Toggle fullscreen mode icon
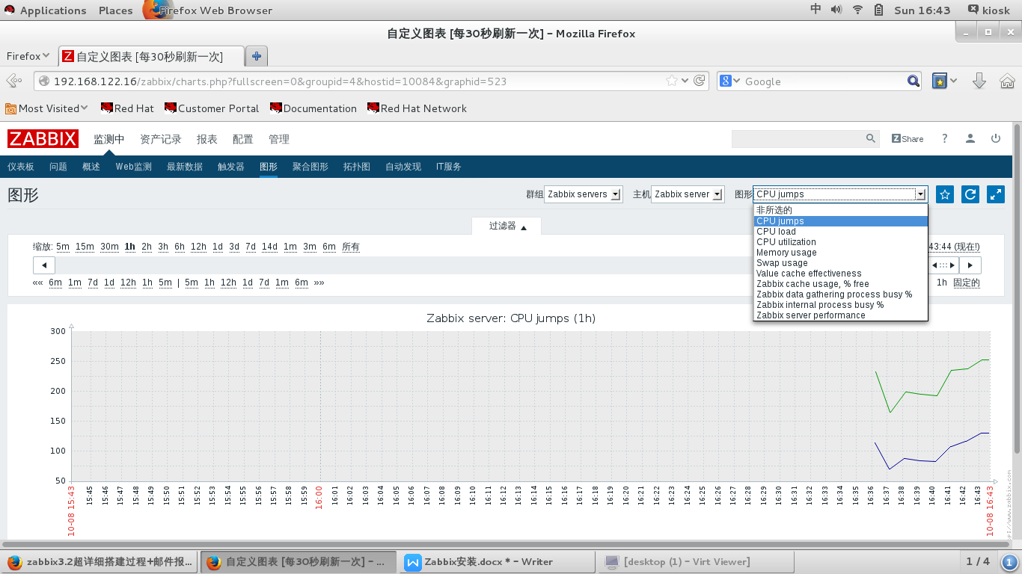 coord(996,194)
